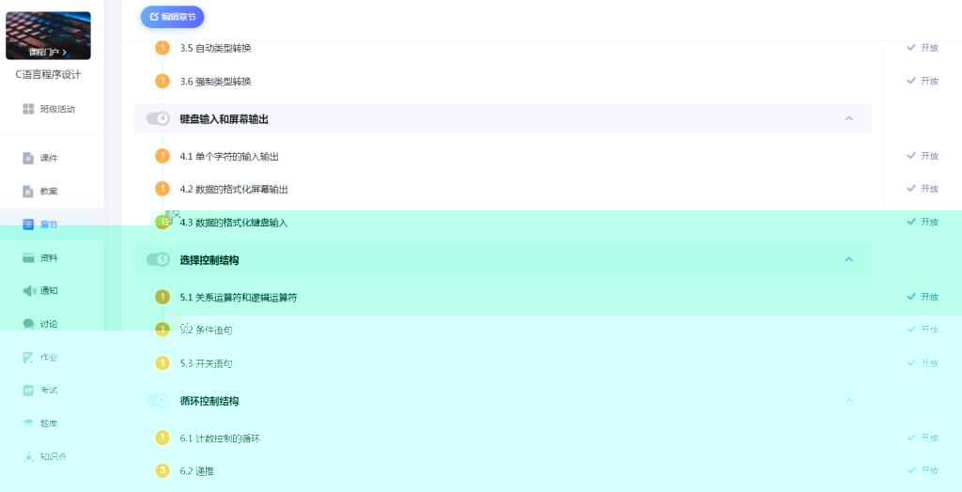The width and height of the screenshot is (962, 492).
Task: Click the badge beside 6.2 递推
Action: (162, 470)
